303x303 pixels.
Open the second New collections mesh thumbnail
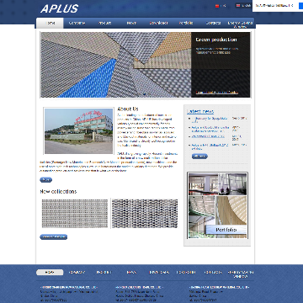[145, 214]
